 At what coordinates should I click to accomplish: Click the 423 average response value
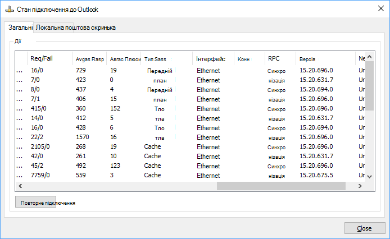coord(81,80)
